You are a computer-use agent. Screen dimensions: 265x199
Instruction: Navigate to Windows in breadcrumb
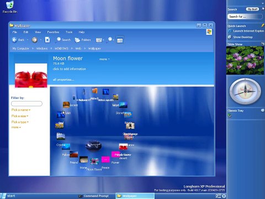42,49
